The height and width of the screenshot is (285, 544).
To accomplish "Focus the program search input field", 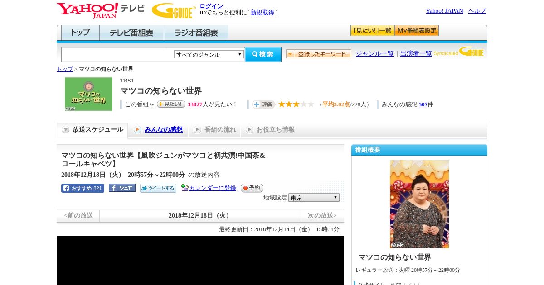I will [x=118, y=54].
